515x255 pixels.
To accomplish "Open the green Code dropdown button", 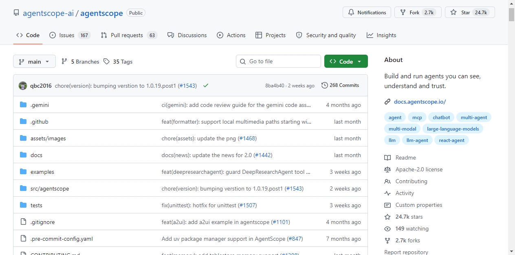I will point(346,61).
